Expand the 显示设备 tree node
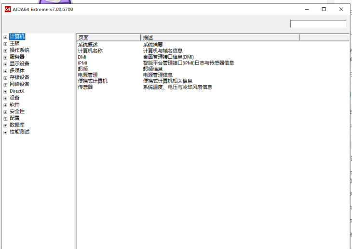Image resolution: width=352 pixels, height=249 pixels. 5,64
